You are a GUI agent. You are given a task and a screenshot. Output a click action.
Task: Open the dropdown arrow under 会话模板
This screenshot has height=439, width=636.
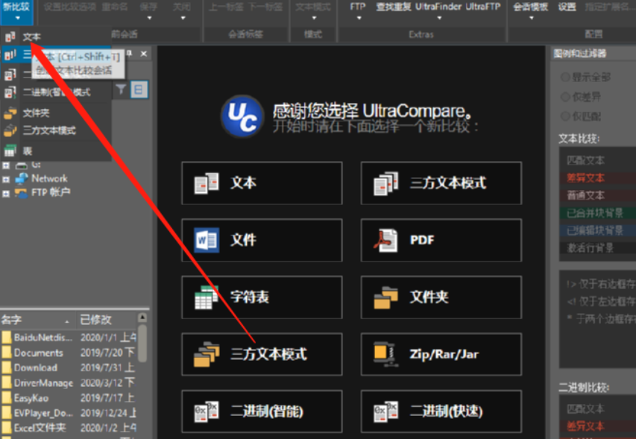[531, 18]
